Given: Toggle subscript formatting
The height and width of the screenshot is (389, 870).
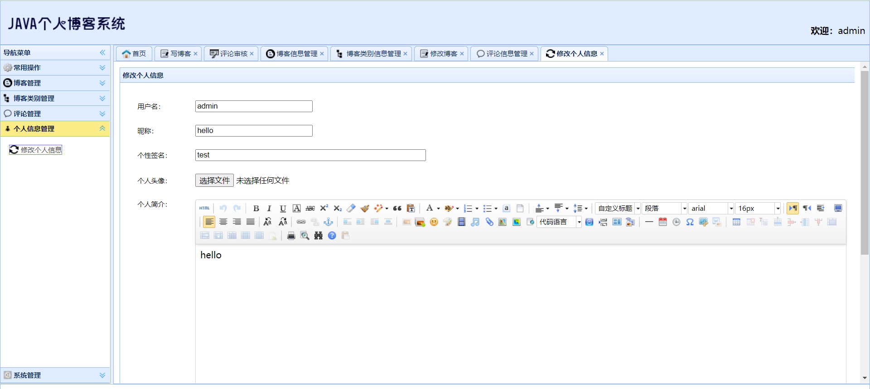Looking at the screenshot, I should 338,208.
